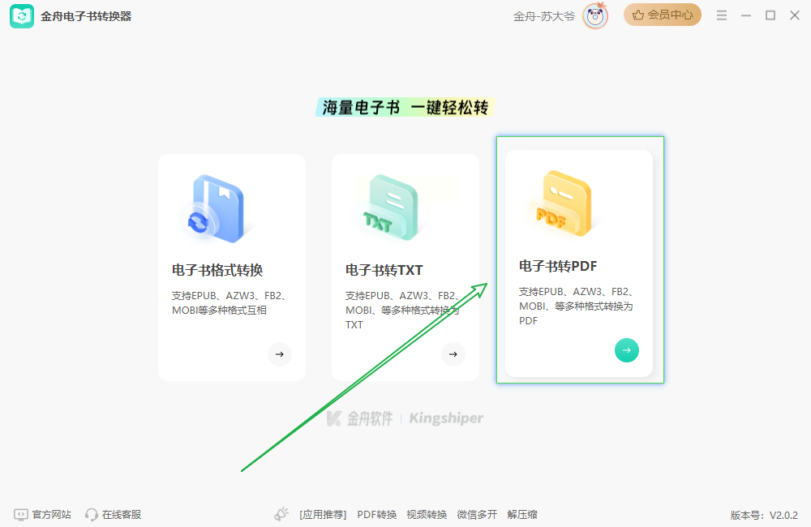Minimize the converter window
This screenshot has height=527, width=811.
pyautogui.click(x=746, y=15)
